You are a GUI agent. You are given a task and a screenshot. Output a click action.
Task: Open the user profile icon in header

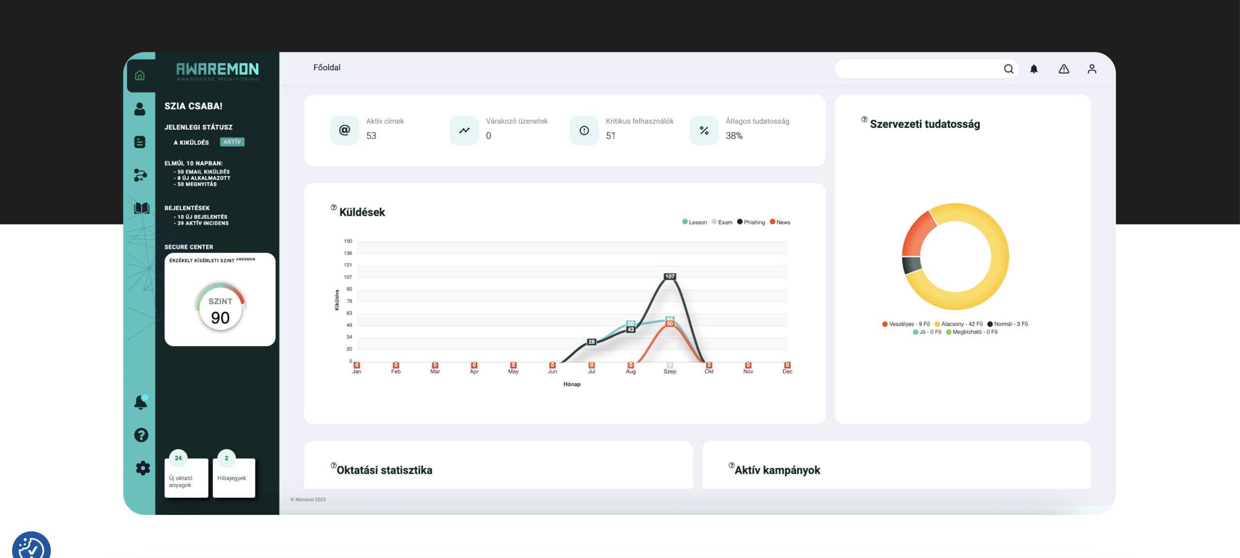click(x=1092, y=69)
